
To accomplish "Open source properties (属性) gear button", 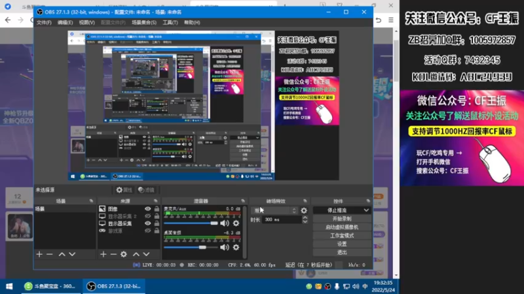I will [124, 190].
